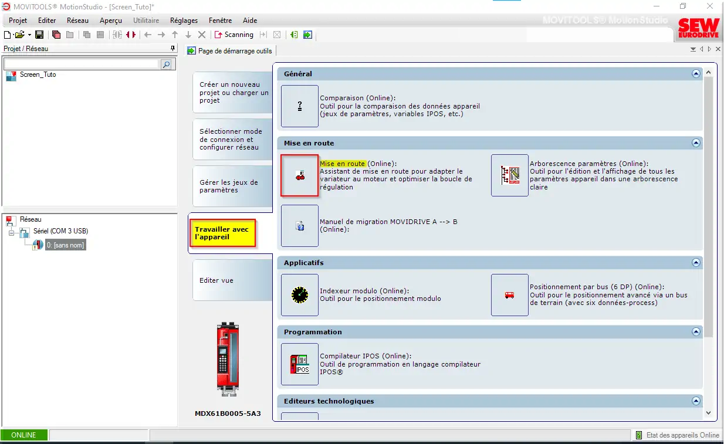This screenshot has height=444, width=724.
Task: Open the Editer vue section
Action: coord(234,280)
